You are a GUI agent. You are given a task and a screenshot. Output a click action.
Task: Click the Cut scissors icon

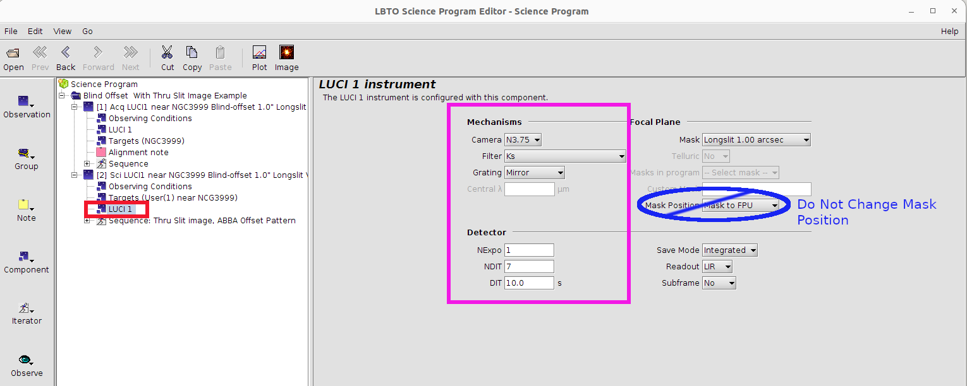point(167,53)
